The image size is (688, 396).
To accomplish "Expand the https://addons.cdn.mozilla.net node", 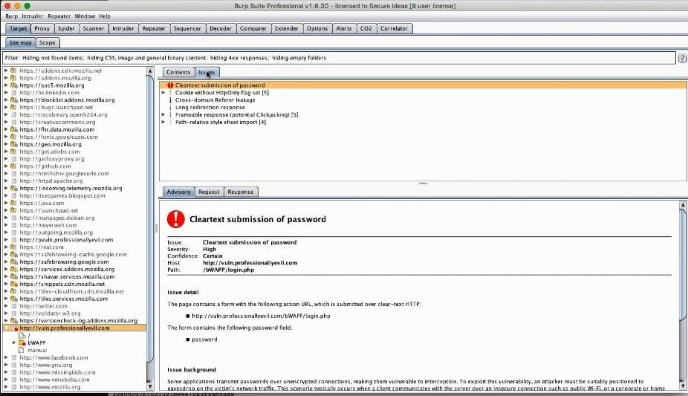I will pyautogui.click(x=6, y=71).
